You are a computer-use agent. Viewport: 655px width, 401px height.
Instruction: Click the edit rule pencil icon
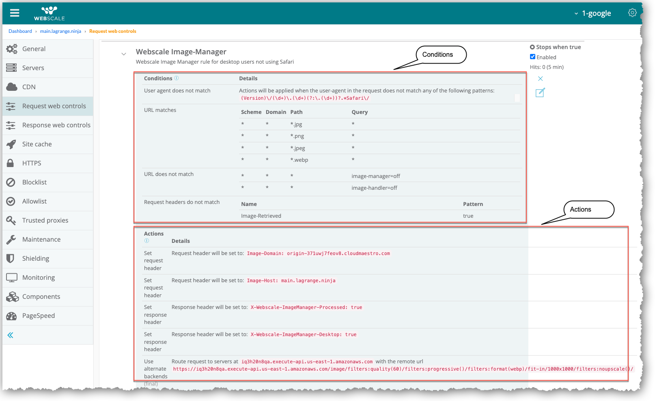[540, 93]
